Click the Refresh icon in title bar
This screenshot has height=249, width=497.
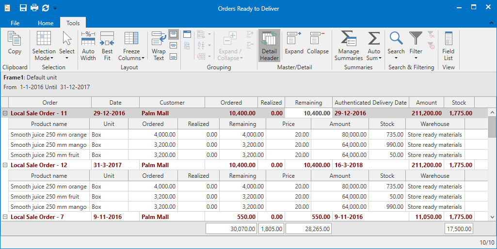point(46,8)
